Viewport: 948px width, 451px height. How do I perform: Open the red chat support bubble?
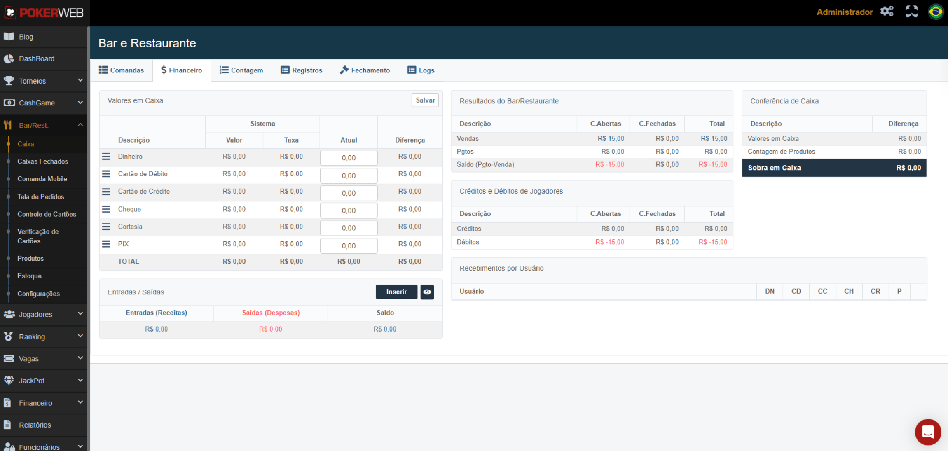[x=927, y=432]
